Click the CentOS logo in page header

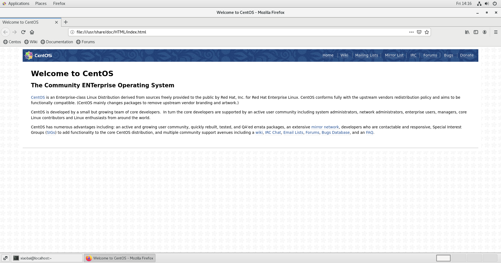coord(38,55)
